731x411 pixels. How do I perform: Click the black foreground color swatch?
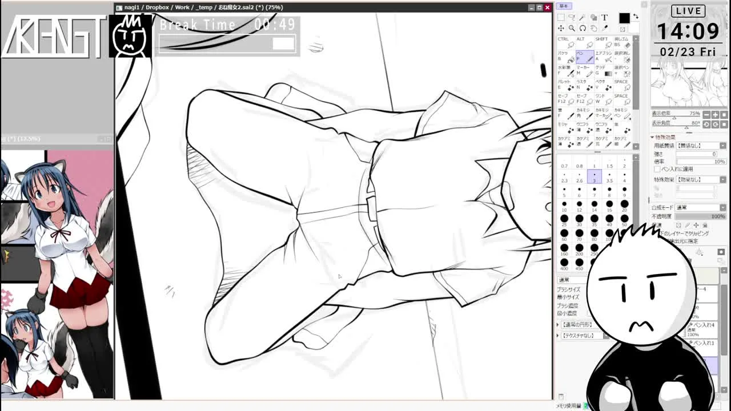(x=624, y=19)
